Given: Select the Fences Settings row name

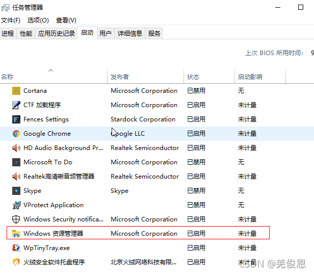Looking at the screenshot, I should coord(46,119).
